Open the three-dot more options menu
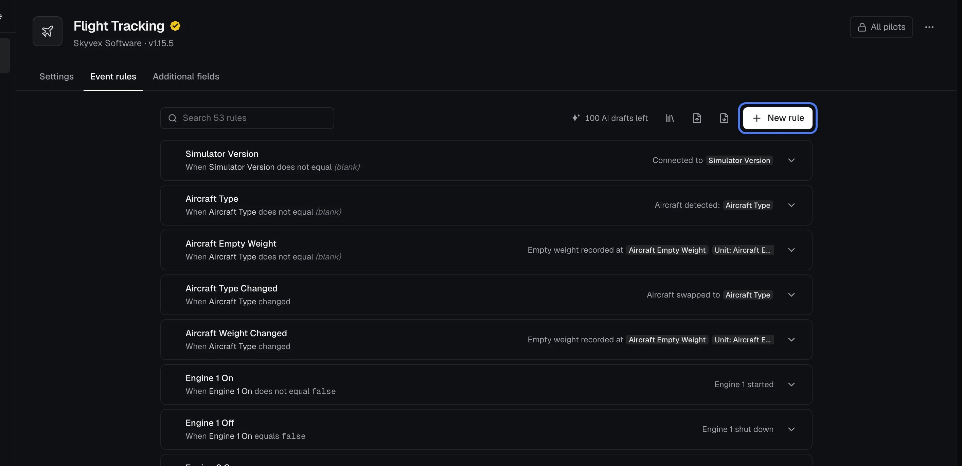962x466 pixels. pyautogui.click(x=929, y=27)
